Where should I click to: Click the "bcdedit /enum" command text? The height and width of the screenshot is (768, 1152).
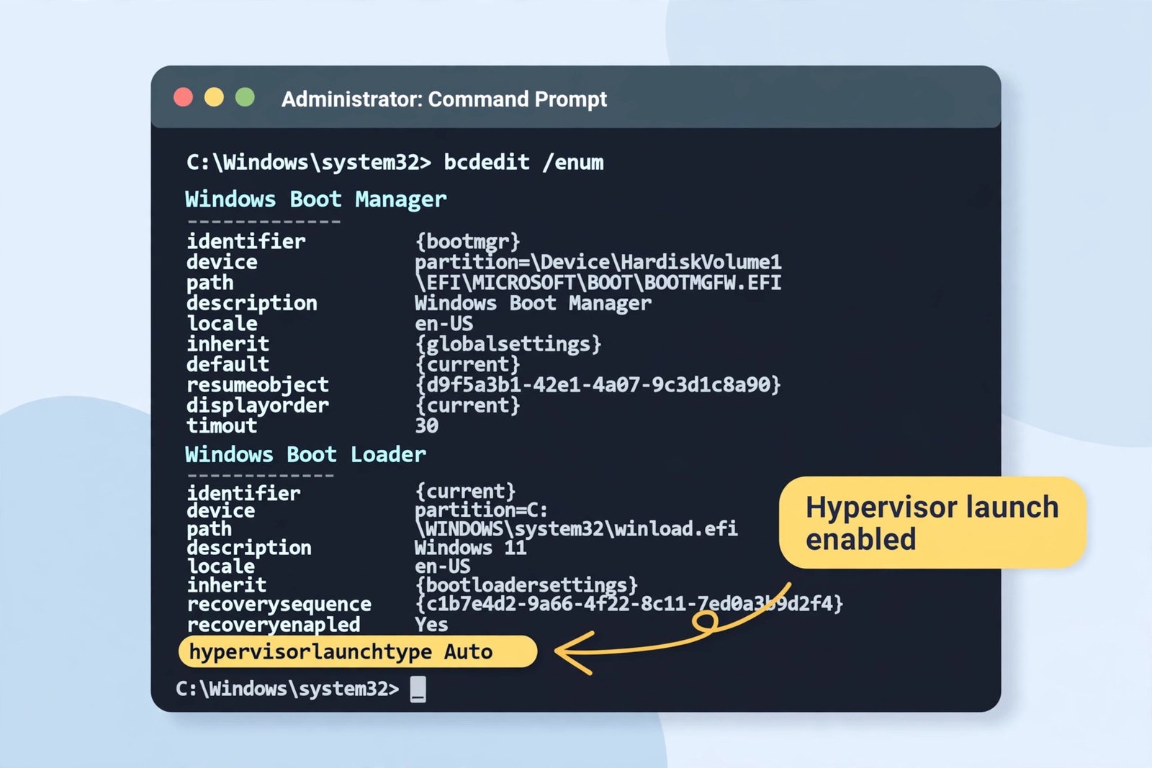click(x=523, y=163)
